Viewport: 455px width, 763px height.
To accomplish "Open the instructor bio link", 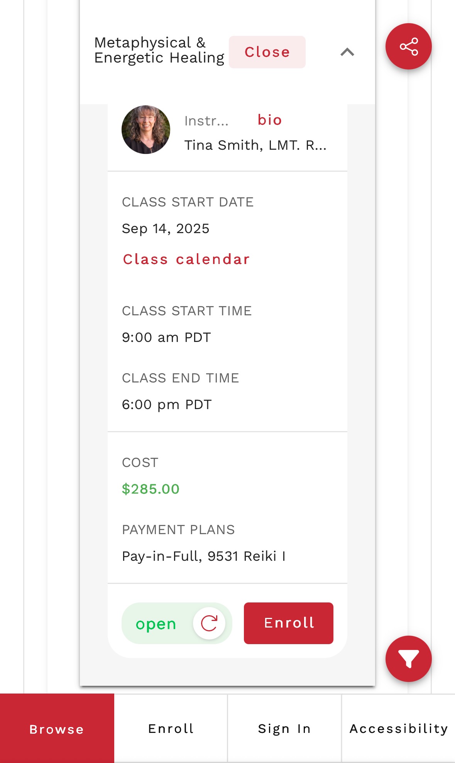I will point(270,120).
